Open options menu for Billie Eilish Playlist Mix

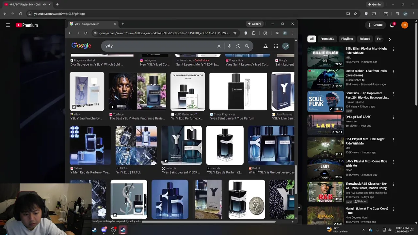point(393,49)
